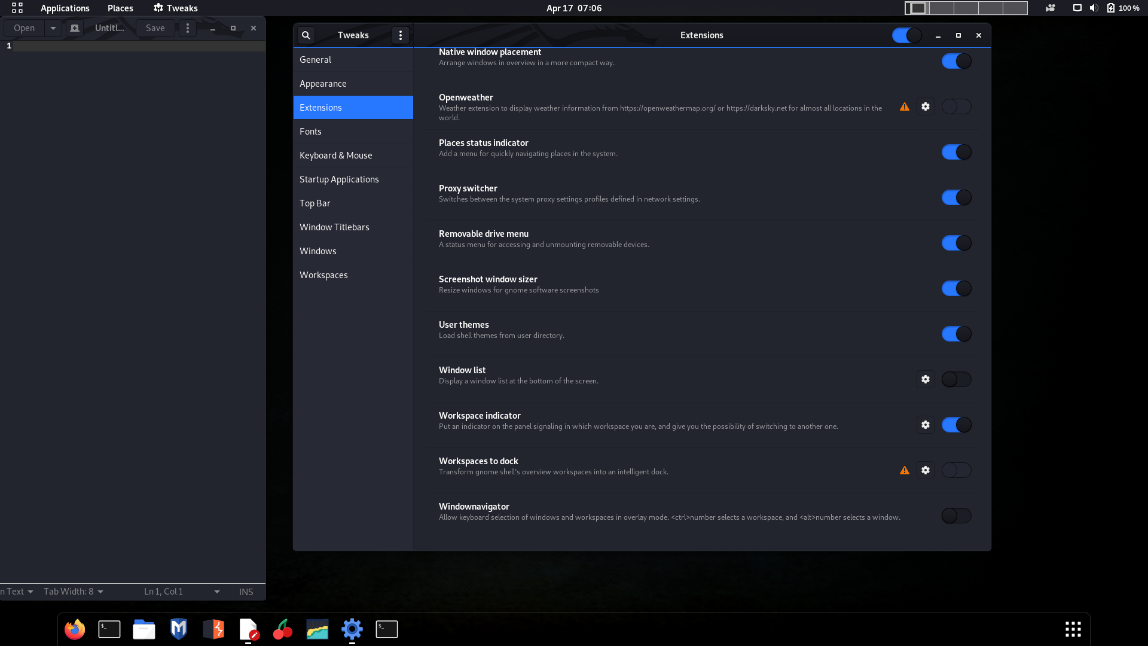Enable the Windownavigator extension
The width and height of the screenshot is (1148, 646).
click(x=956, y=516)
